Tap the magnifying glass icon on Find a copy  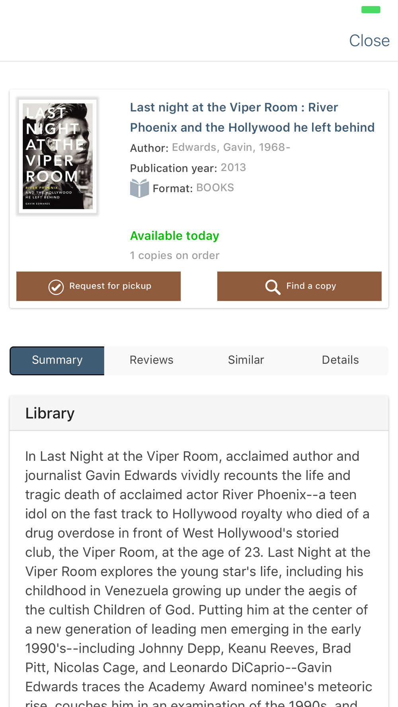(273, 287)
